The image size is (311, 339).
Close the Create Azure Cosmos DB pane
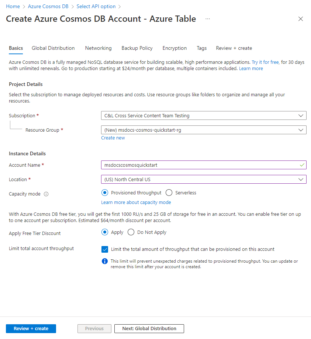point(301,19)
